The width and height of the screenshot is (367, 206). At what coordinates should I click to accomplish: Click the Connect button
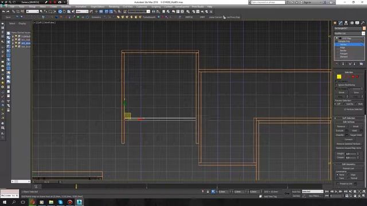(349, 140)
